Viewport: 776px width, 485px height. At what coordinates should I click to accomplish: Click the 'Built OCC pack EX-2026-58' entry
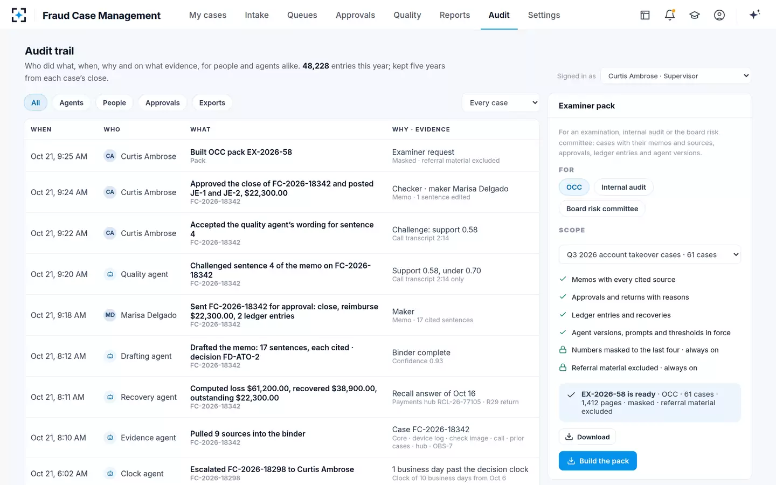[x=282, y=156]
